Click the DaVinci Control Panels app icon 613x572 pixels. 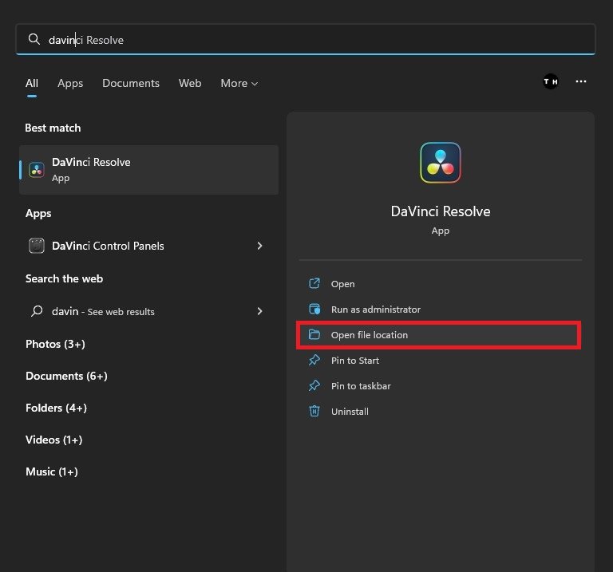coord(37,246)
